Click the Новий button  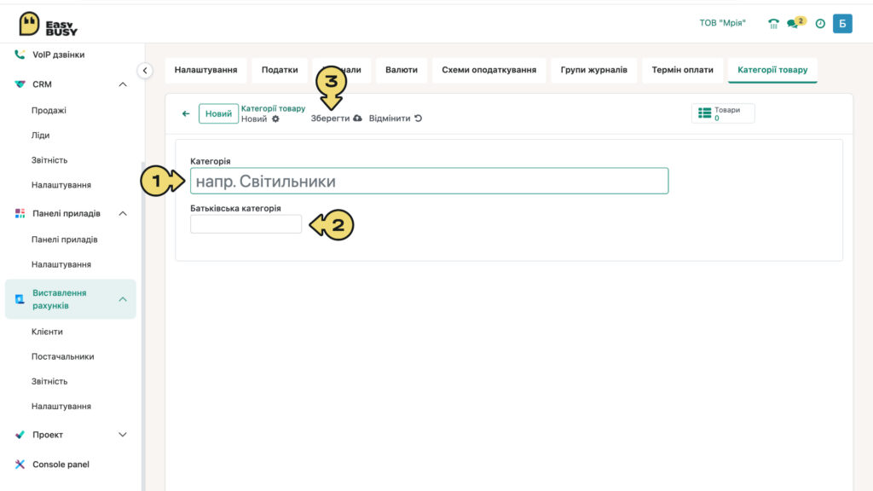218,113
